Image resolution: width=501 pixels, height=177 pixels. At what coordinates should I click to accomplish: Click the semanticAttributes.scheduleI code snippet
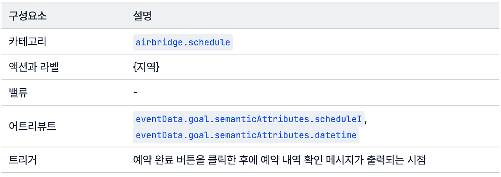pyautogui.click(x=249, y=119)
